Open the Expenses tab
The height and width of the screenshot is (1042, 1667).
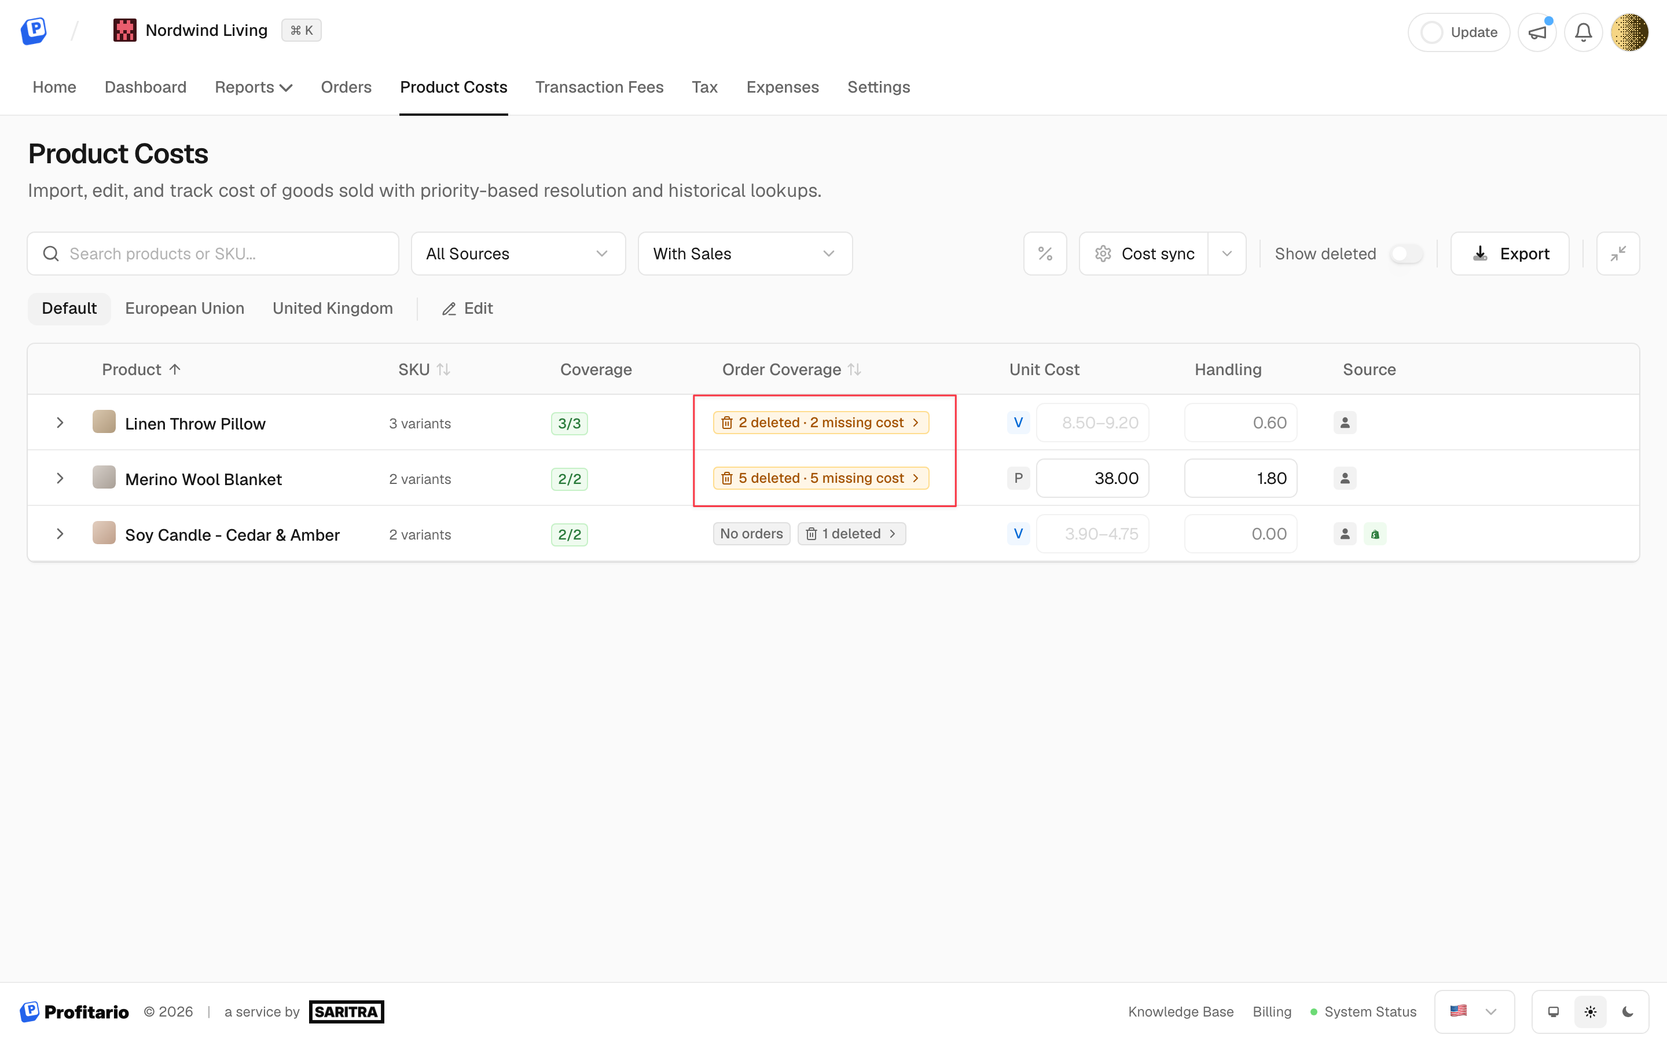click(x=783, y=87)
